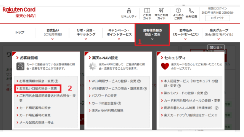Open the 海外ご利用ガイド airplane icon
244x137 pixels.
(x=161, y=10)
